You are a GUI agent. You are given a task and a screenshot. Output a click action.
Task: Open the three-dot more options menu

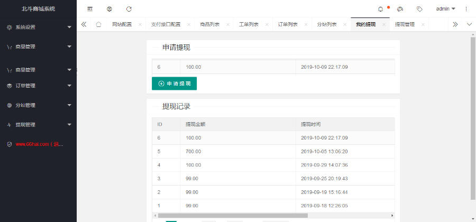[x=466, y=9]
